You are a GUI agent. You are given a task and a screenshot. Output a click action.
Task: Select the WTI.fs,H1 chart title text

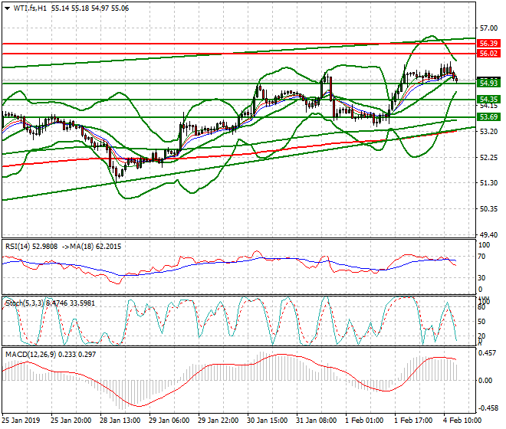coord(30,8)
